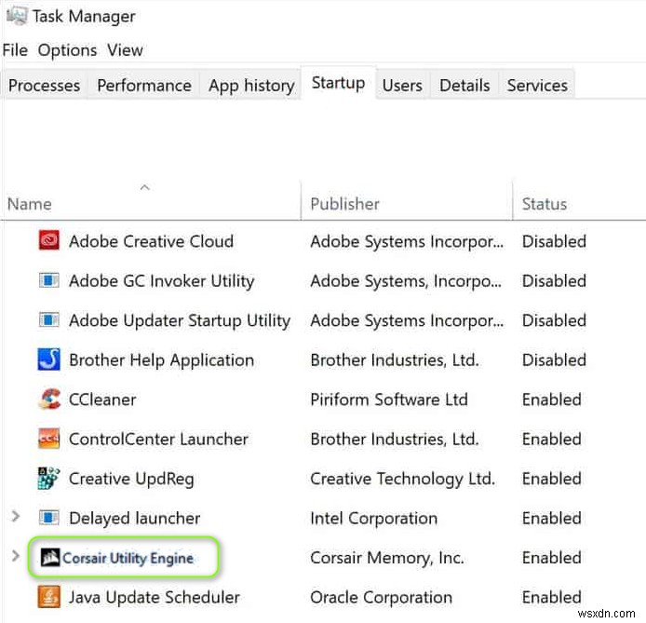Switch to the Details tab

(x=464, y=86)
